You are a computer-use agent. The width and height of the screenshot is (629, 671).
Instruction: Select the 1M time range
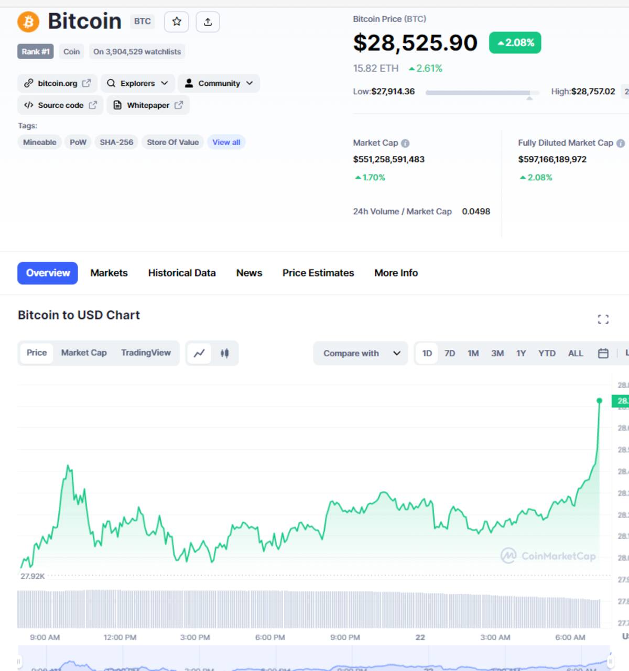(x=473, y=354)
